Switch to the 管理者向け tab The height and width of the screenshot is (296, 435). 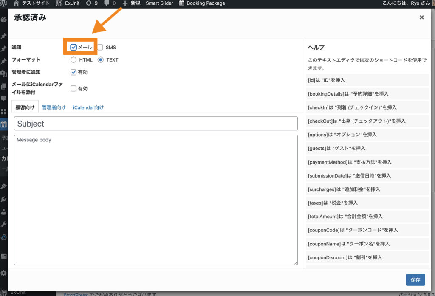point(54,107)
